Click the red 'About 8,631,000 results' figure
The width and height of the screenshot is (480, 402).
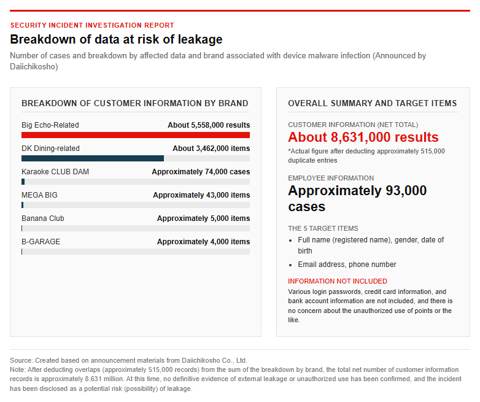363,137
